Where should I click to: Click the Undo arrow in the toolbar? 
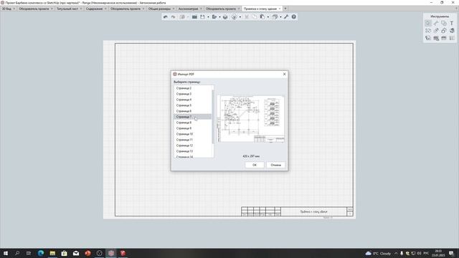pos(166,17)
